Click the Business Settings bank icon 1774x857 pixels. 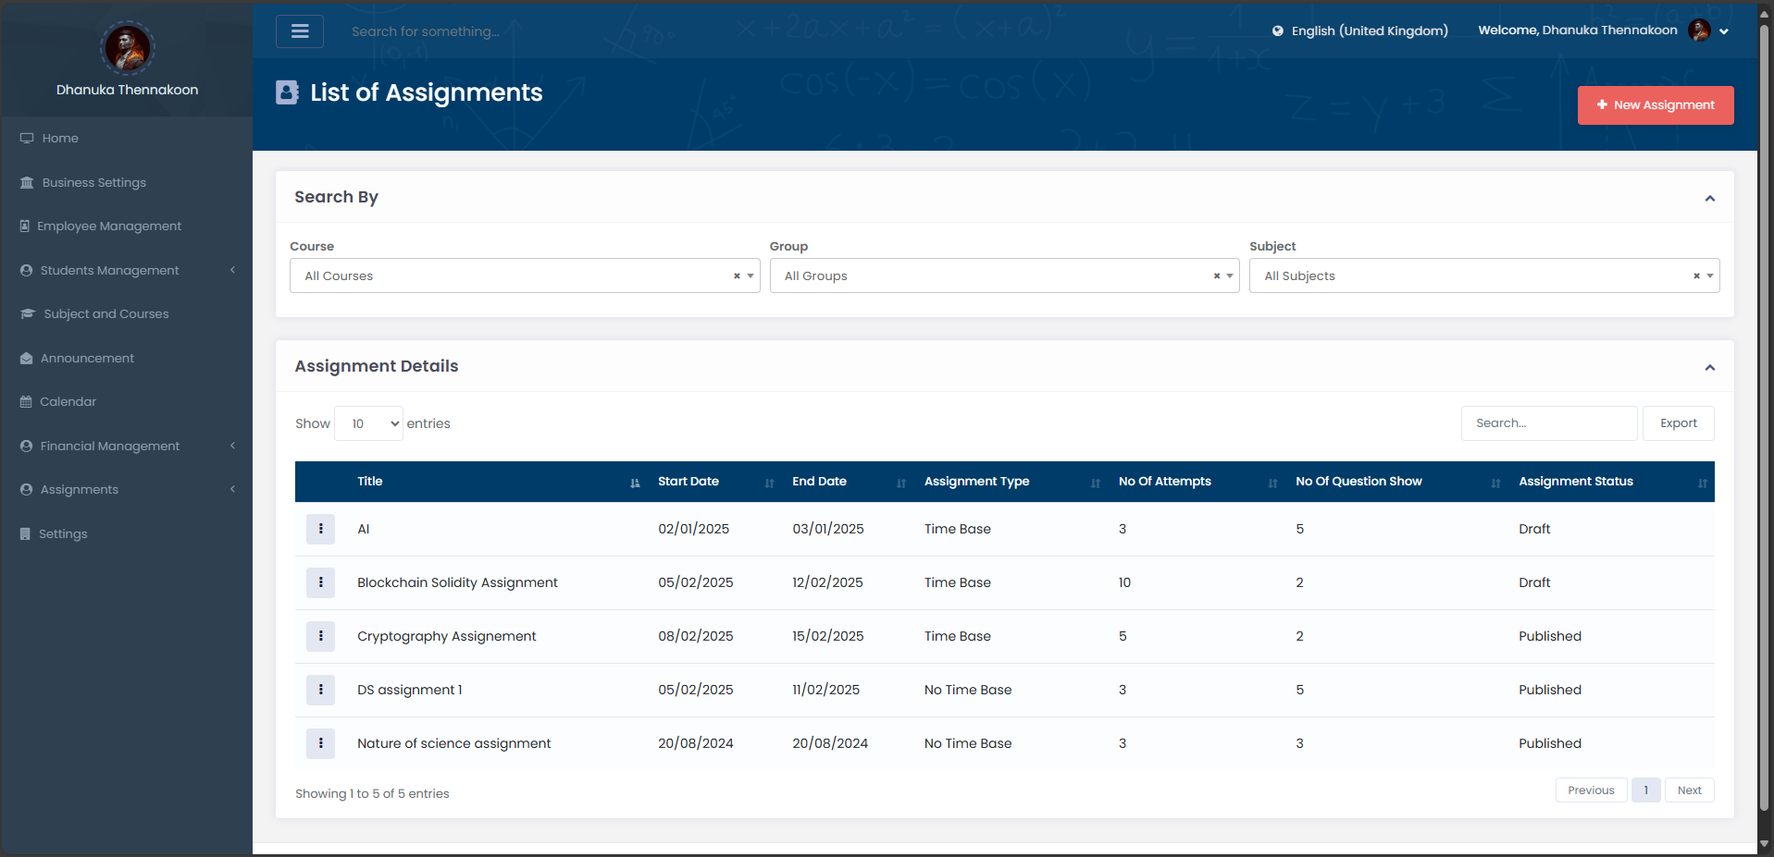click(27, 183)
